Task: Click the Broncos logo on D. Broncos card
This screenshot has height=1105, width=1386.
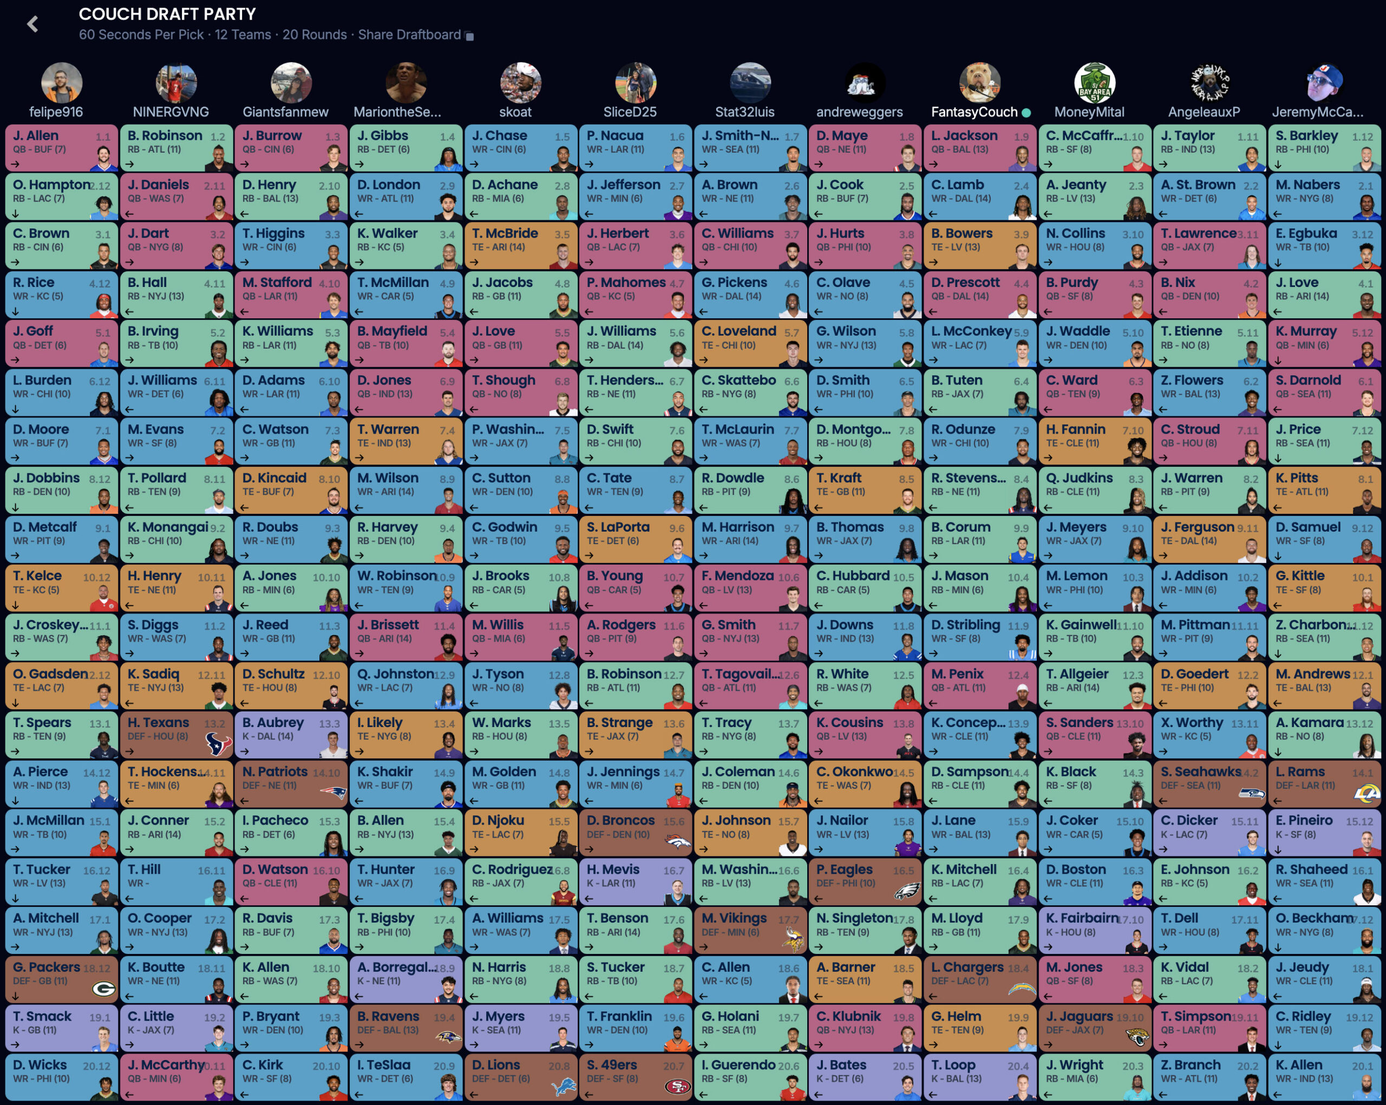Action: tap(678, 841)
